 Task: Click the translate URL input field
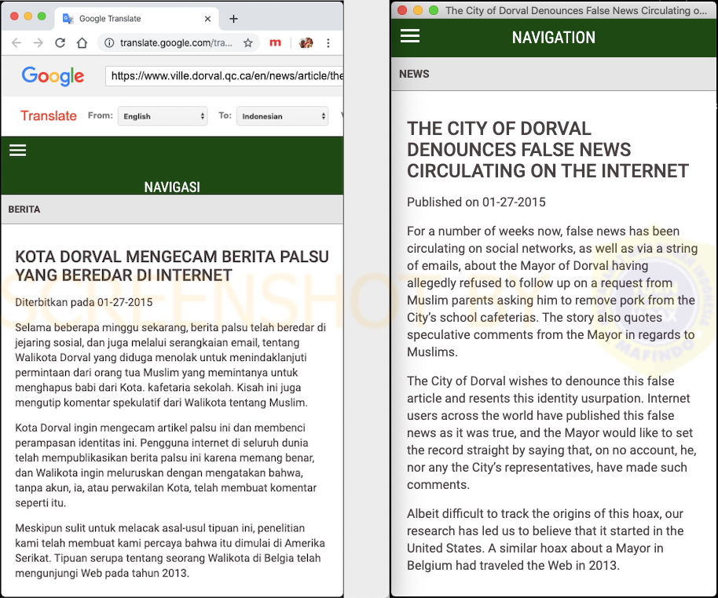tap(225, 76)
